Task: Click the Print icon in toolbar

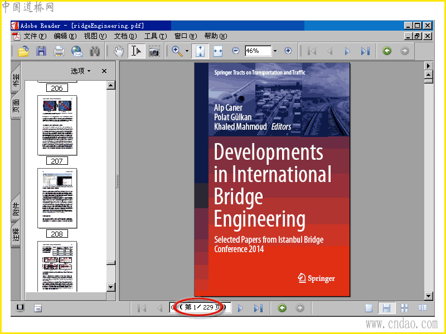Action: click(59, 51)
